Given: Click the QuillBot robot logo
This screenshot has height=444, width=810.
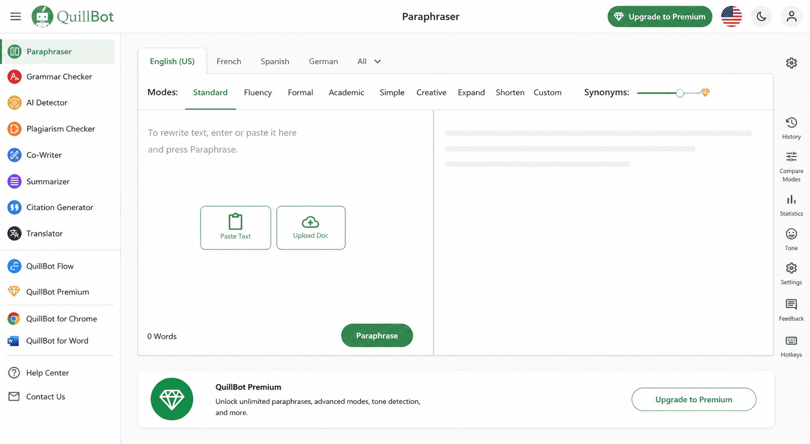Looking at the screenshot, I should [x=42, y=16].
